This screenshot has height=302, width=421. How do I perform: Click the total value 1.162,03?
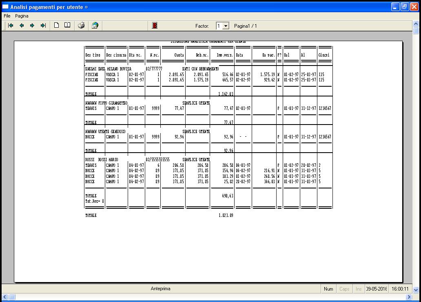(226, 94)
